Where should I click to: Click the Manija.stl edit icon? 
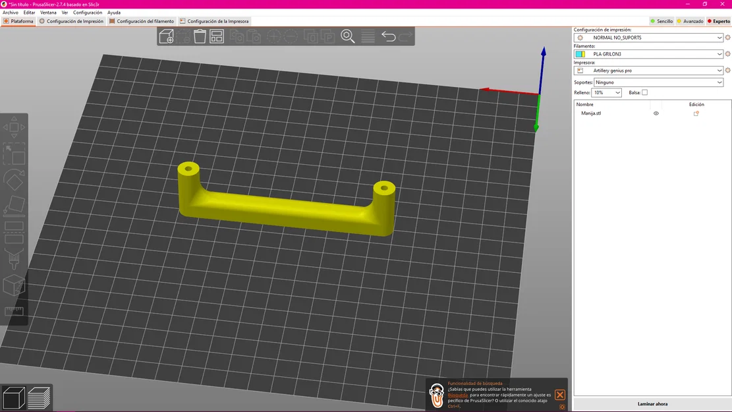[696, 113]
